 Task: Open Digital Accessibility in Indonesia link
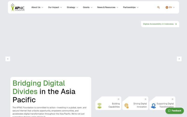point(160,24)
